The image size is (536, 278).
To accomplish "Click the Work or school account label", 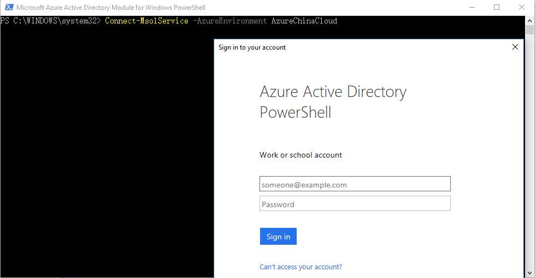I will coord(301,155).
